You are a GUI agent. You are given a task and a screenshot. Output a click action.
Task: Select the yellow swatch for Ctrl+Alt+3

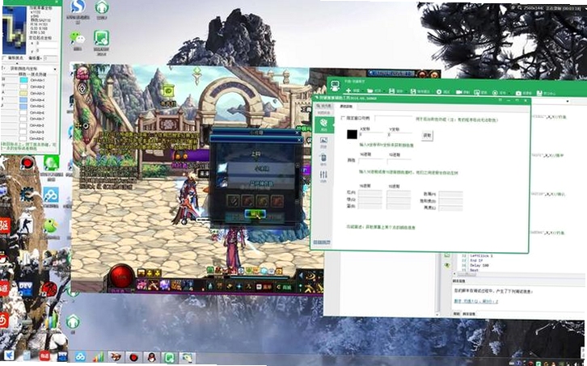(x=23, y=93)
